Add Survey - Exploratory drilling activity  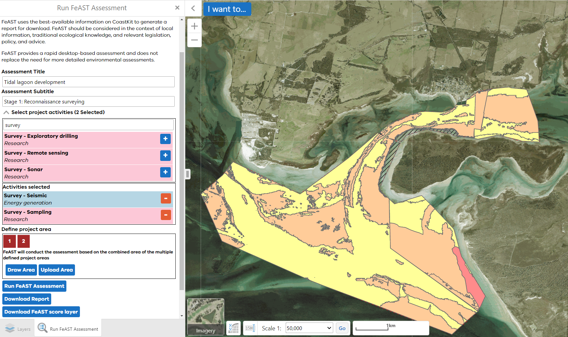165,139
